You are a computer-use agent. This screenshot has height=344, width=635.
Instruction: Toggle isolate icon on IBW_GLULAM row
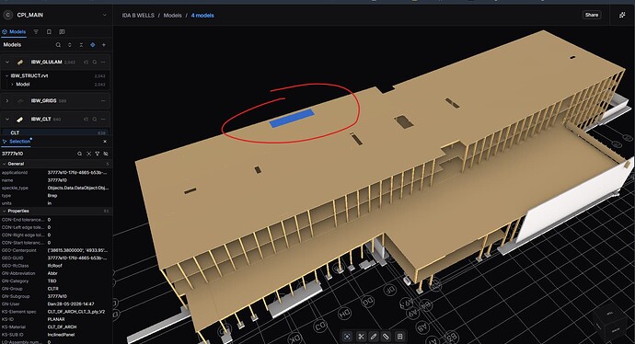coord(86,62)
